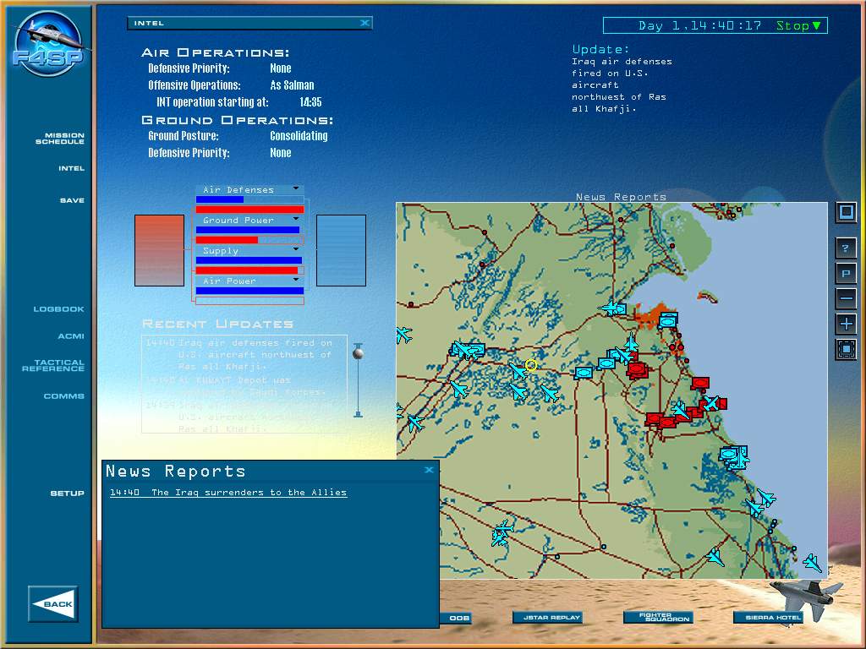The height and width of the screenshot is (649, 866).
Task: Click the blue Air Defenses strength bar
Action: click(x=220, y=199)
